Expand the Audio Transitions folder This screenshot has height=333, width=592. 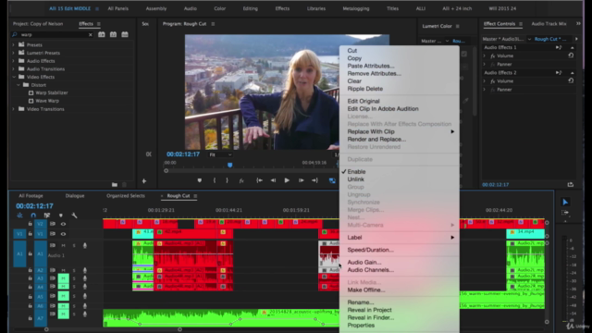click(x=14, y=69)
